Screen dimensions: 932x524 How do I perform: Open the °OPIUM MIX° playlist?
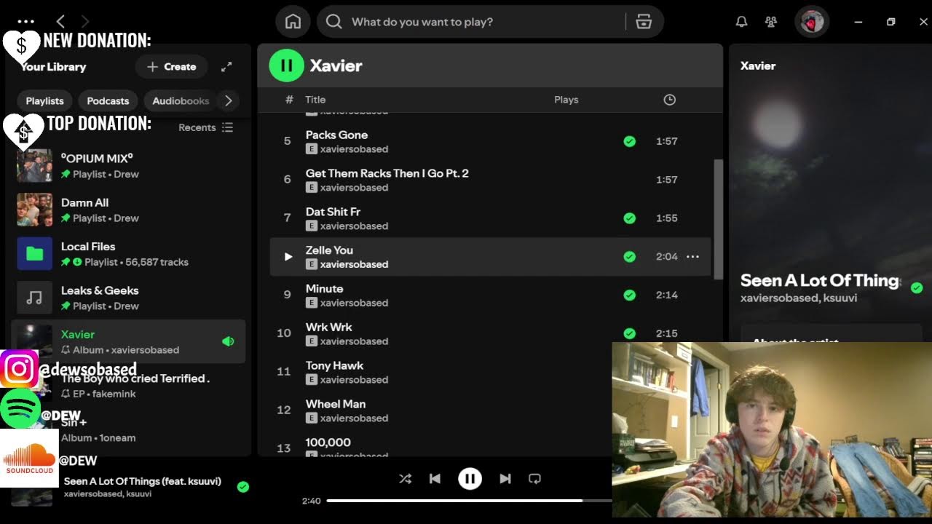click(128, 166)
